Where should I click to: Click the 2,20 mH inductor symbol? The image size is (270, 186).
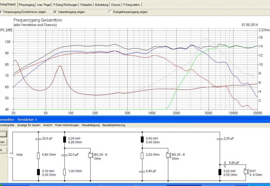64,139
